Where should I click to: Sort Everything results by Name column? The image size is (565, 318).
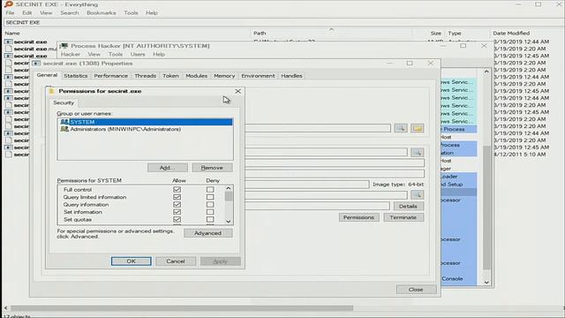point(126,34)
